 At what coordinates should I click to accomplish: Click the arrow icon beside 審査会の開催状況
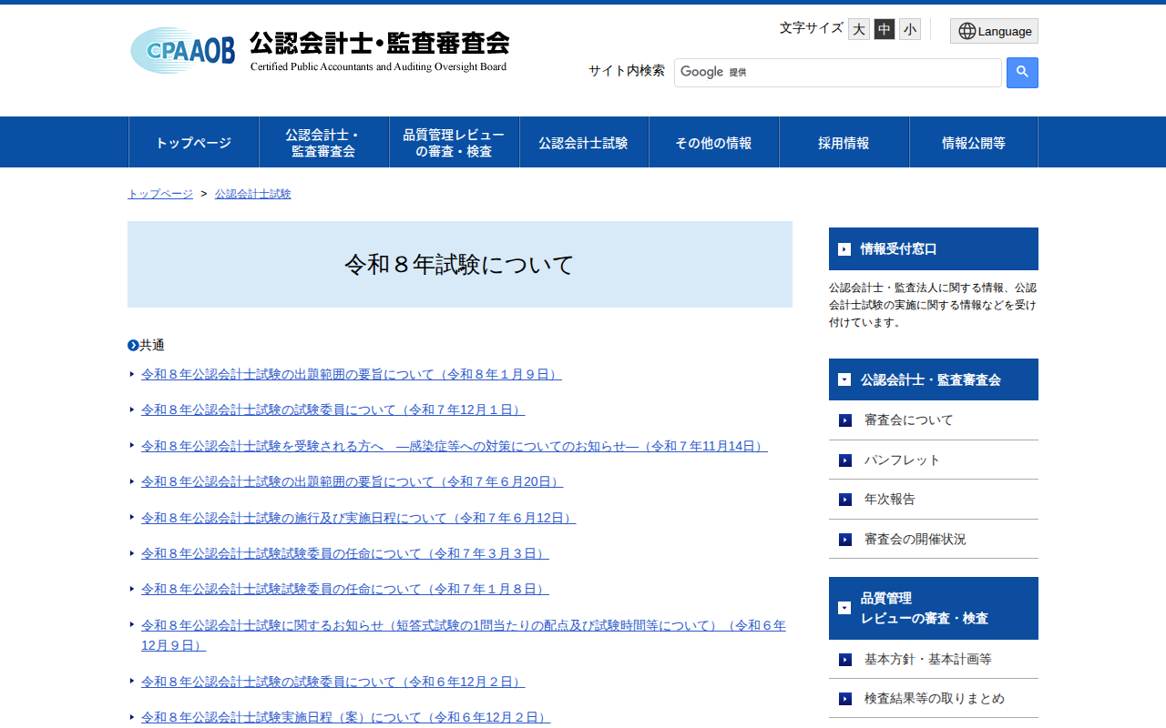(x=845, y=540)
